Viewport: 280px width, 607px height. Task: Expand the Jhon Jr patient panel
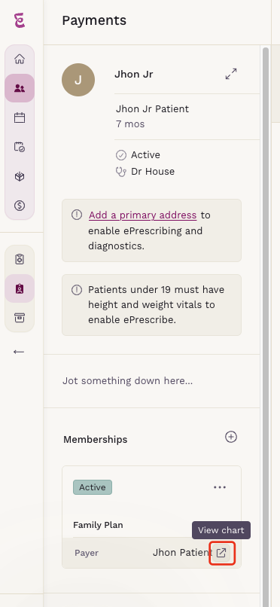231,74
